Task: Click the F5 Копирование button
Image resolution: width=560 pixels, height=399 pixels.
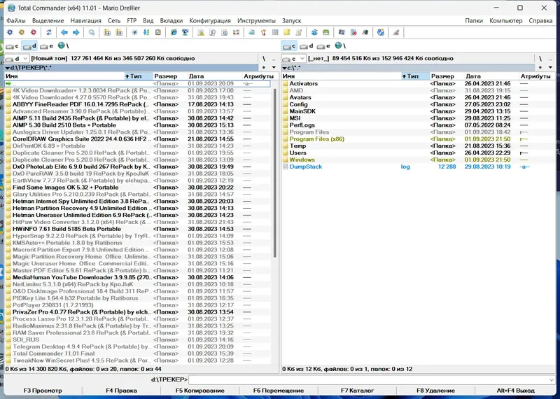Action: click(x=200, y=391)
